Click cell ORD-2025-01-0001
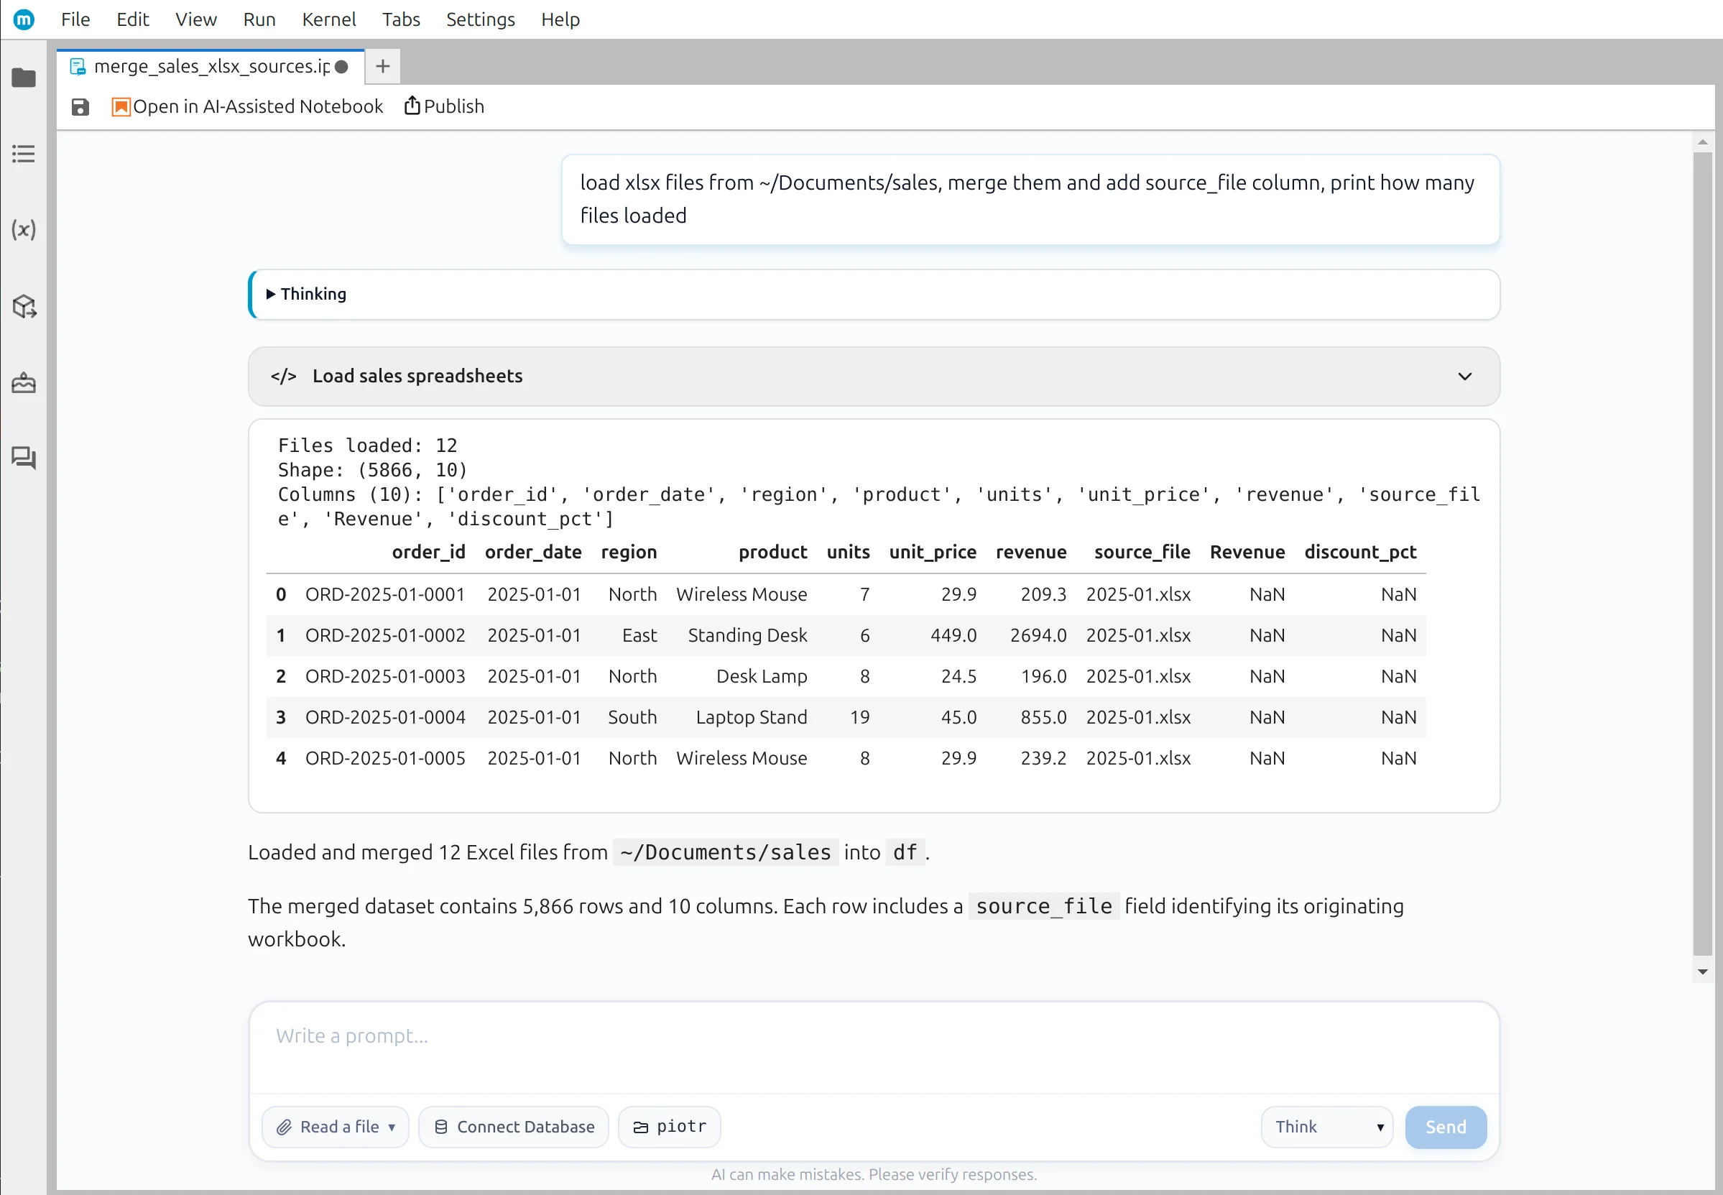This screenshot has height=1195, width=1723. coord(384,594)
